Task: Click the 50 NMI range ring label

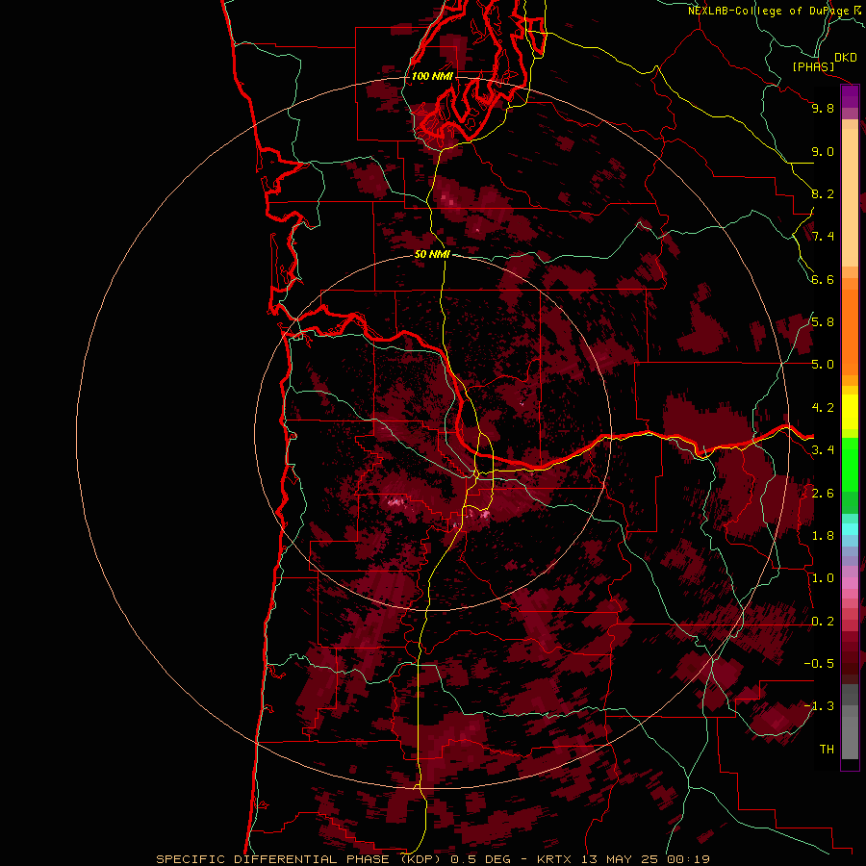Action: [432, 254]
